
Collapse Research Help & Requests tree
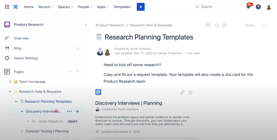[10, 92]
